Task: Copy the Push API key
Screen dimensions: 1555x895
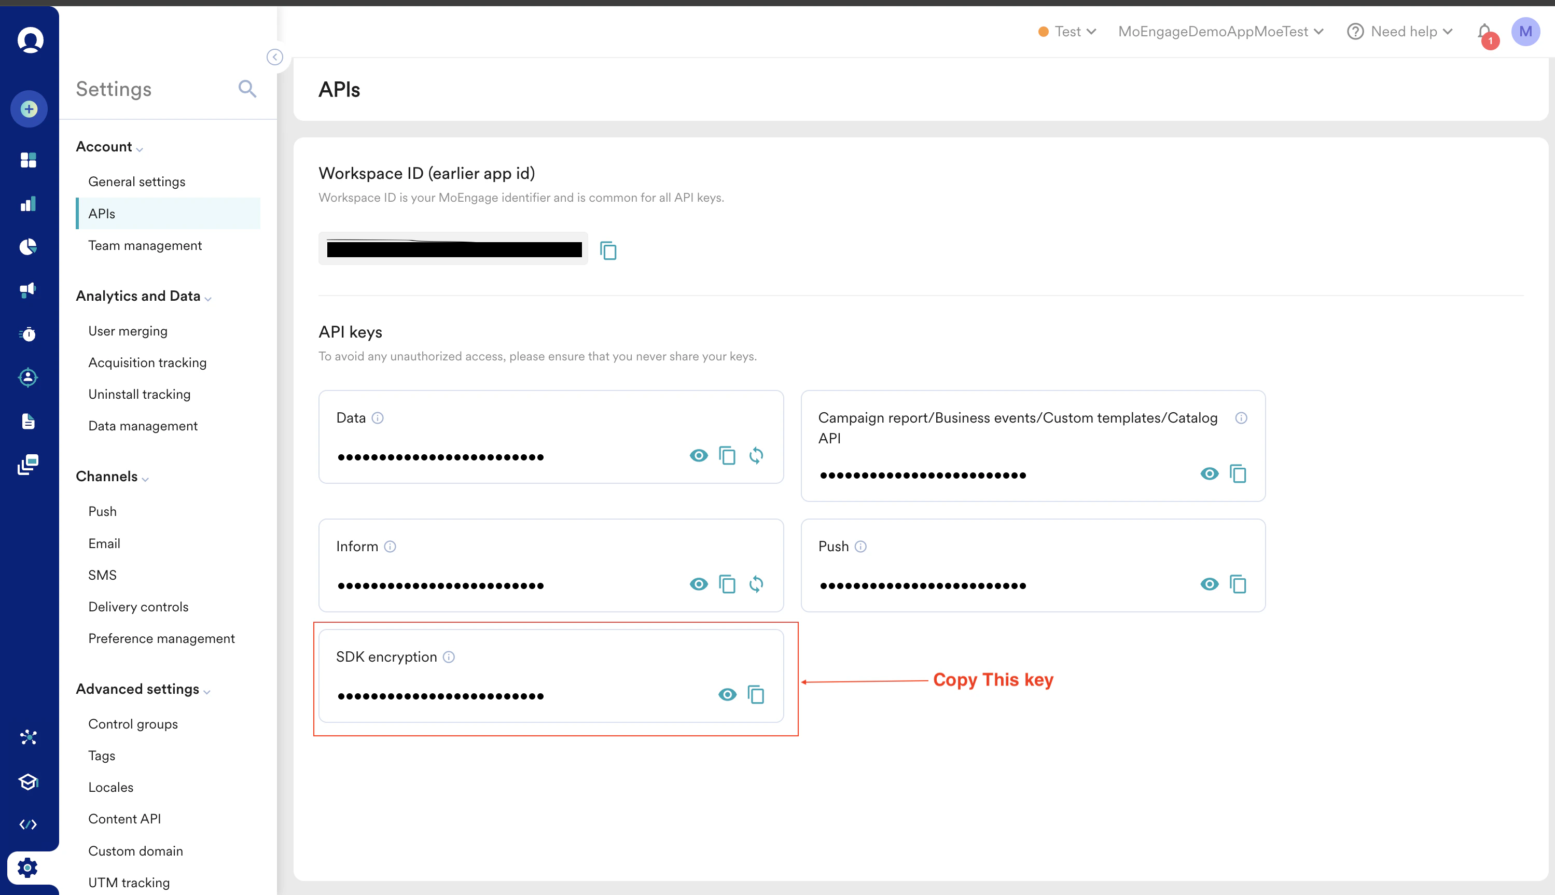Action: [x=1238, y=584]
